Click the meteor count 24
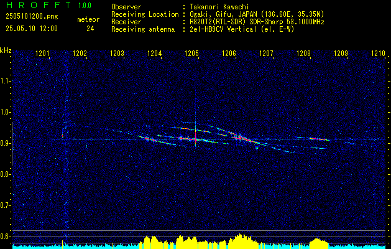This screenshot has width=391, height=249. 90,29
